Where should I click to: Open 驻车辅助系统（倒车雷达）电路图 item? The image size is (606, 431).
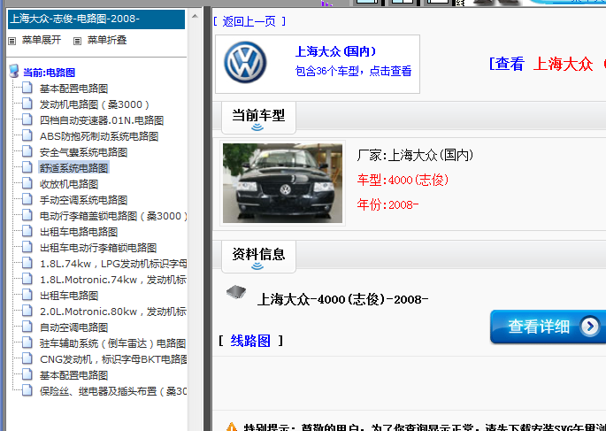(x=113, y=343)
